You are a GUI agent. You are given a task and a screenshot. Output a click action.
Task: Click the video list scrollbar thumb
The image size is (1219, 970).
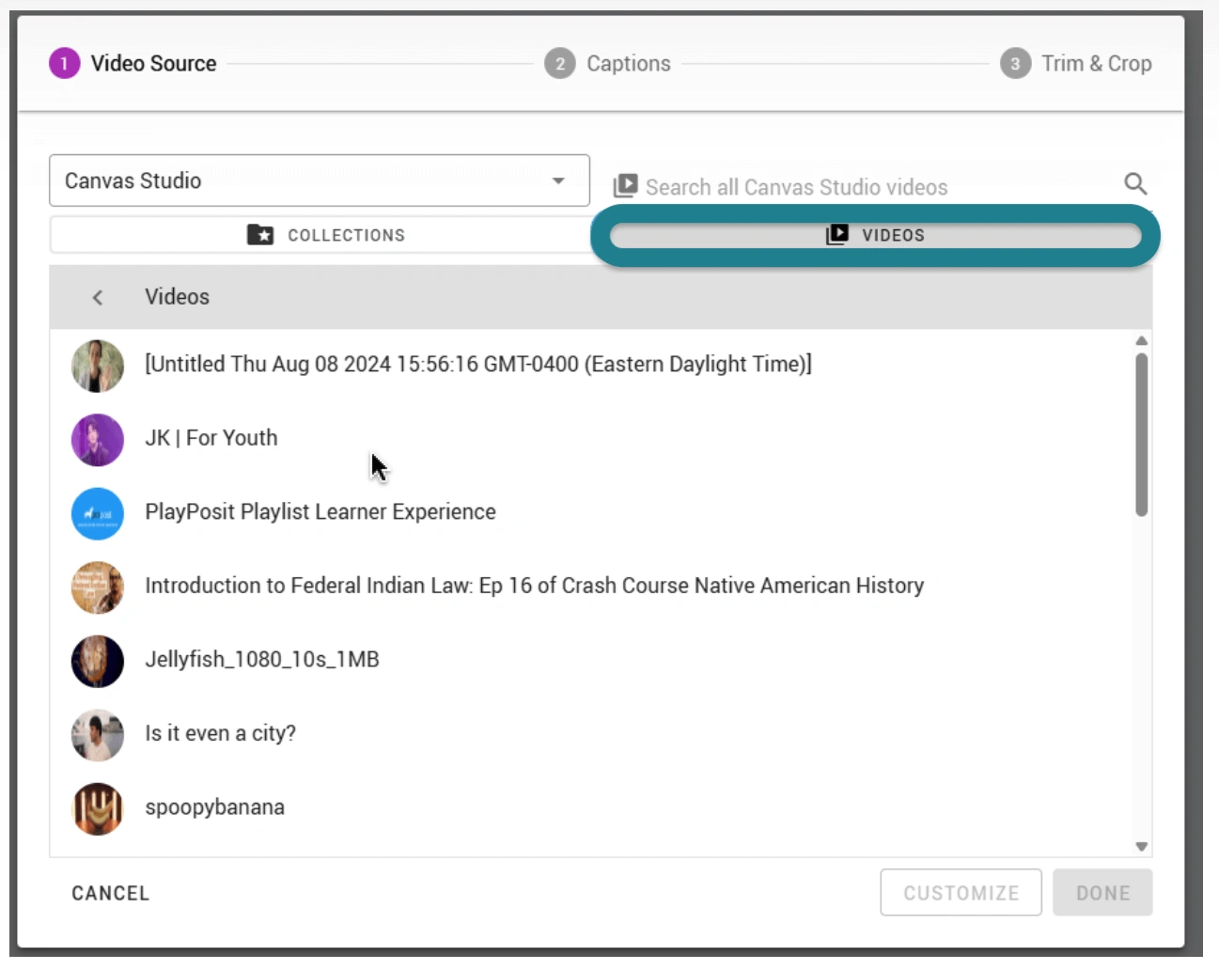(x=1141, y=435)
